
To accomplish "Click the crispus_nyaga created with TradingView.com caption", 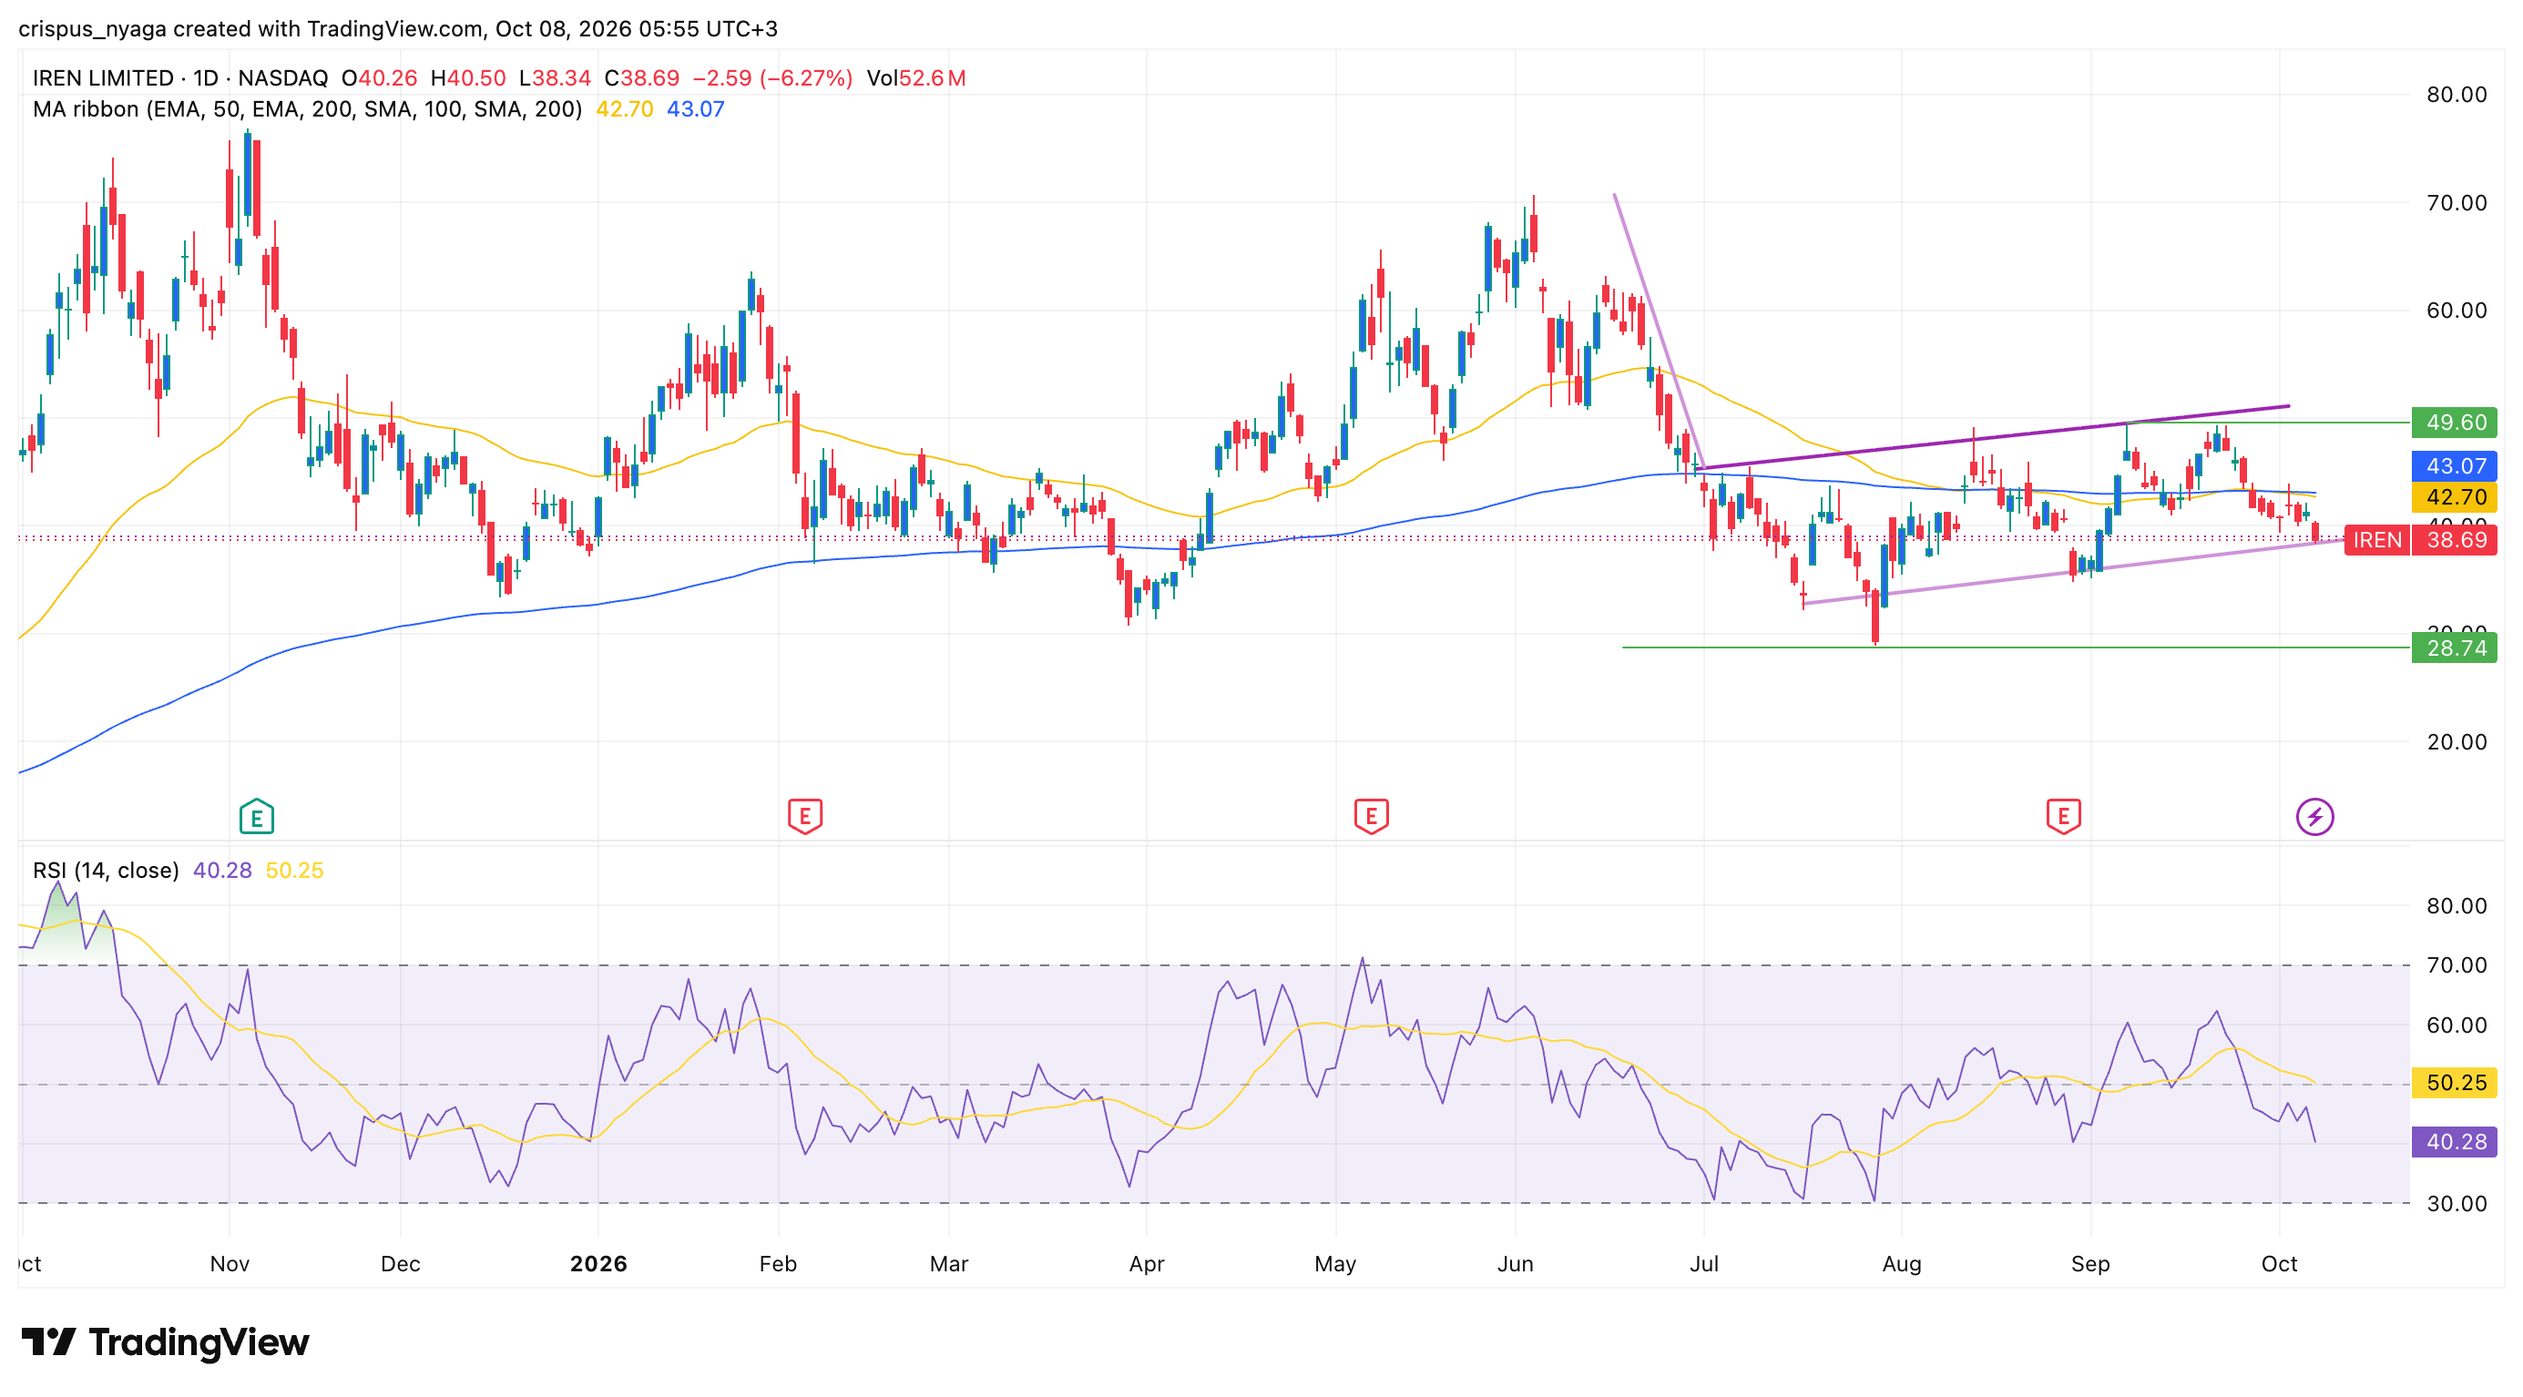I will [398, 28].
